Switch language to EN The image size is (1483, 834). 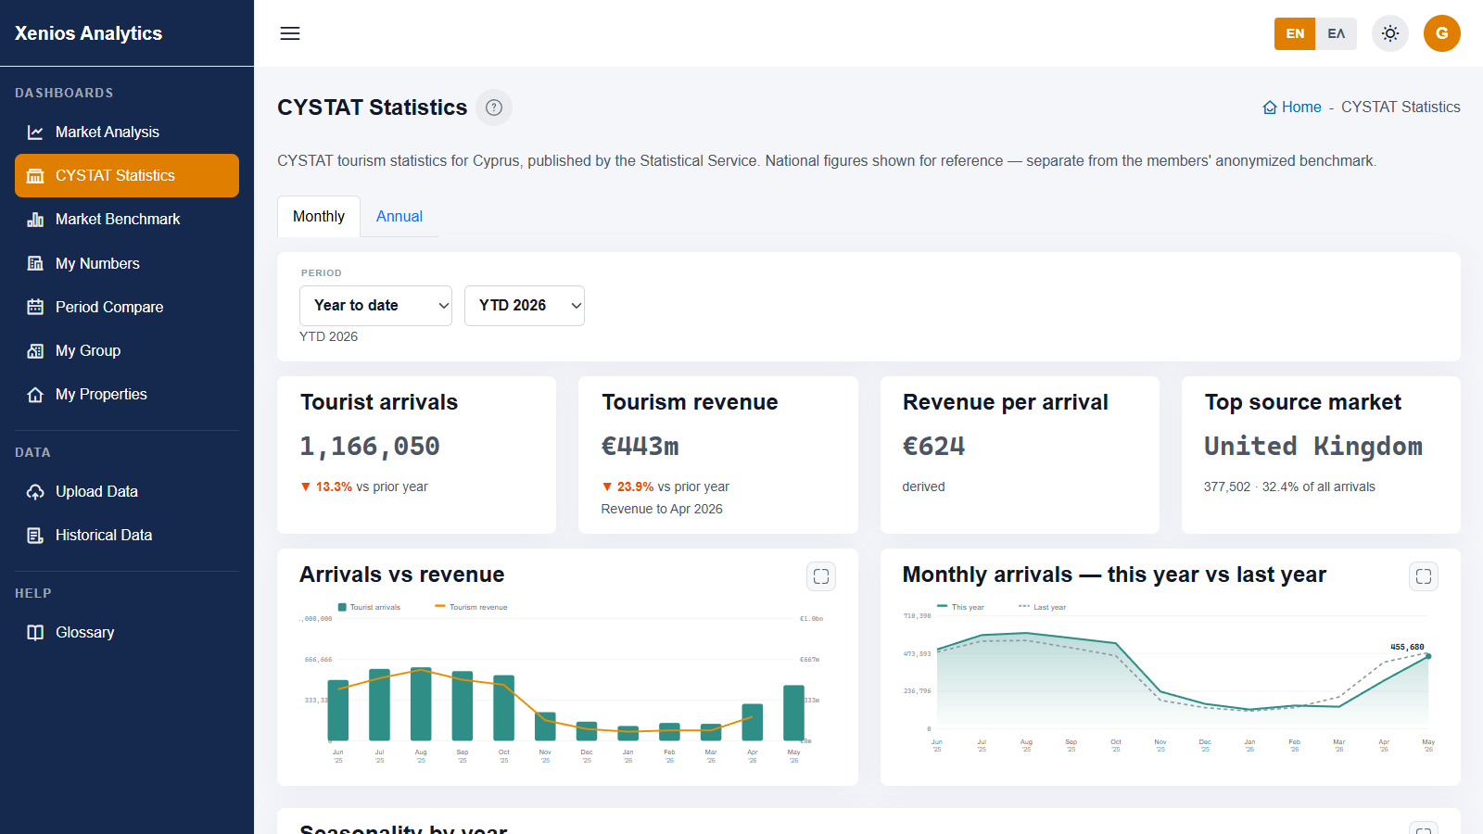pos(1295,33)
